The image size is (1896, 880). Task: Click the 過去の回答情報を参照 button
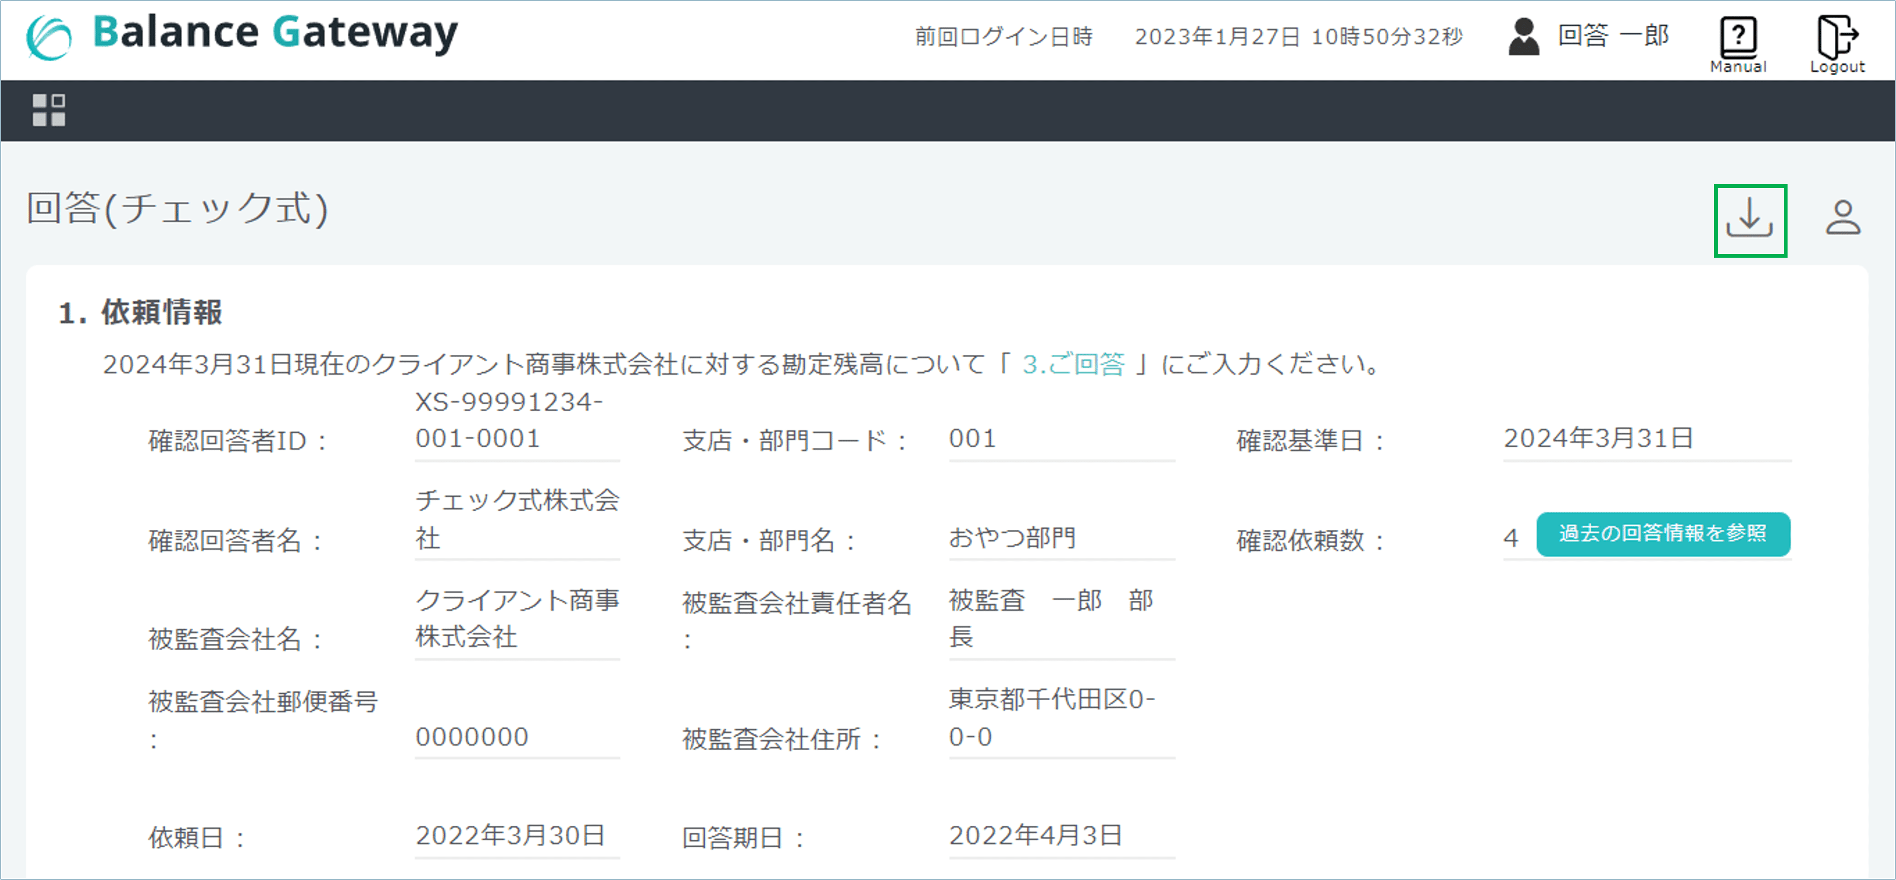coord(1662,534)
